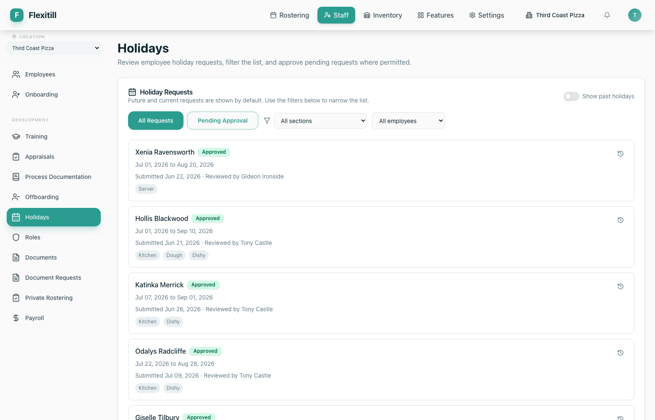Open the Settings tab
The height and width of the screenshot is (420, 655).
[x=487, y=15]
